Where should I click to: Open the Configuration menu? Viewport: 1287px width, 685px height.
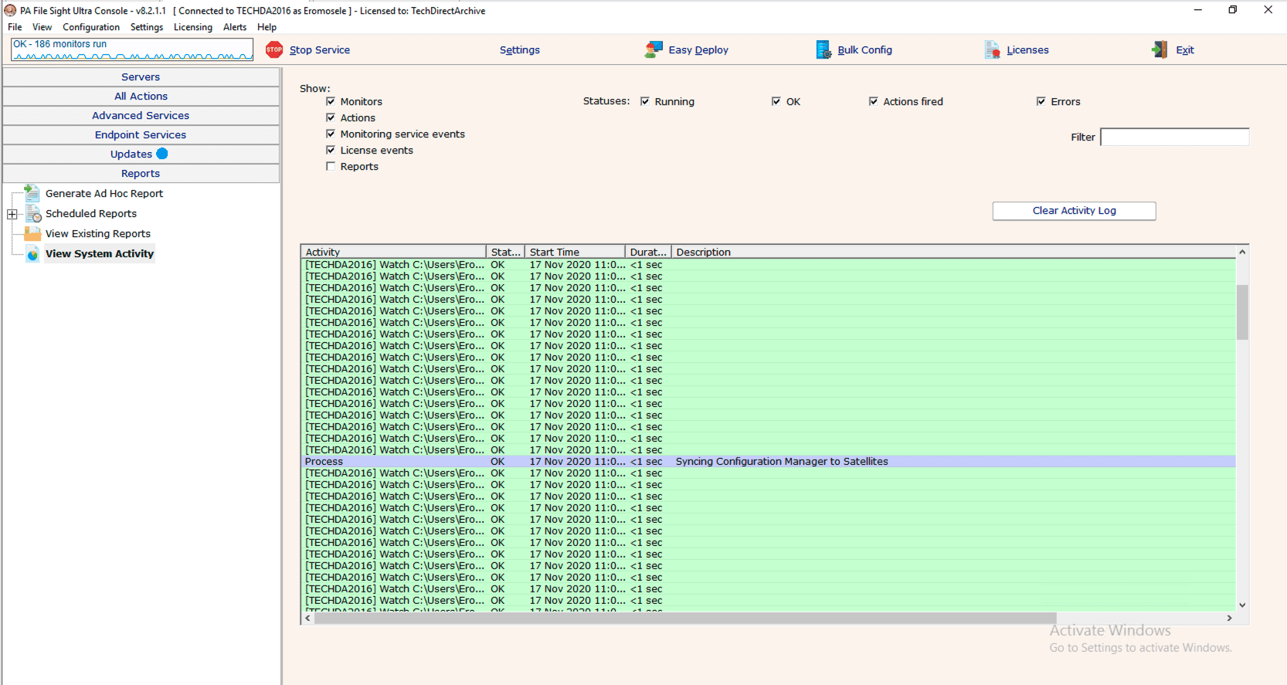pos(91,27)
